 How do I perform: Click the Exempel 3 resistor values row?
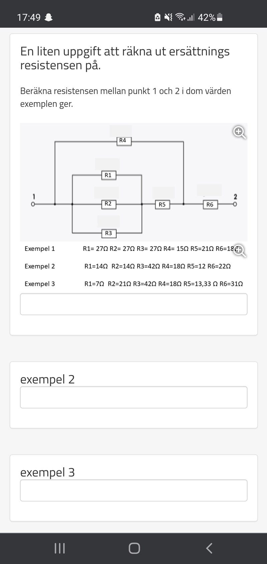(x=163, y=284)
